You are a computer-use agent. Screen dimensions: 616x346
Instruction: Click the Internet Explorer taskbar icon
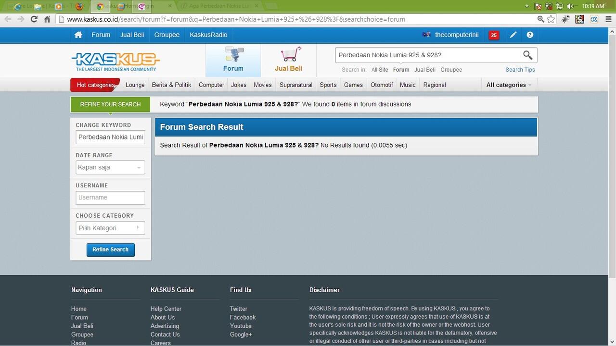coord(17,7)
